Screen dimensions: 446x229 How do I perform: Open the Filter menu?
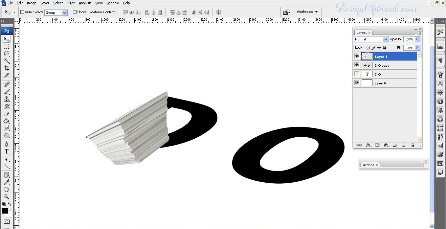(71, 3)
